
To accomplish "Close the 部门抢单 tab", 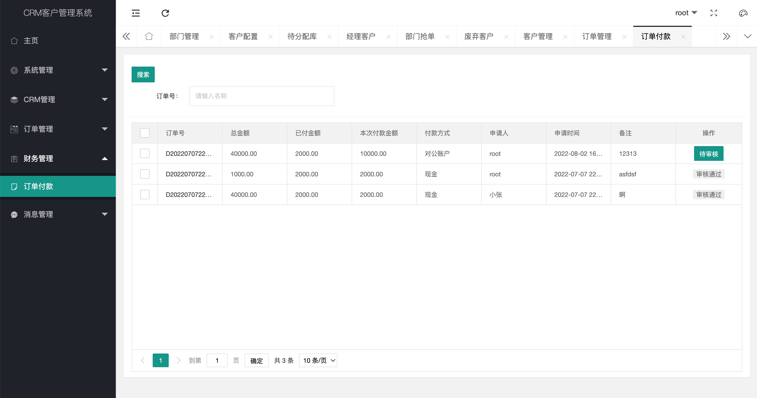I will pyautogui.click(x=447, y=37).
